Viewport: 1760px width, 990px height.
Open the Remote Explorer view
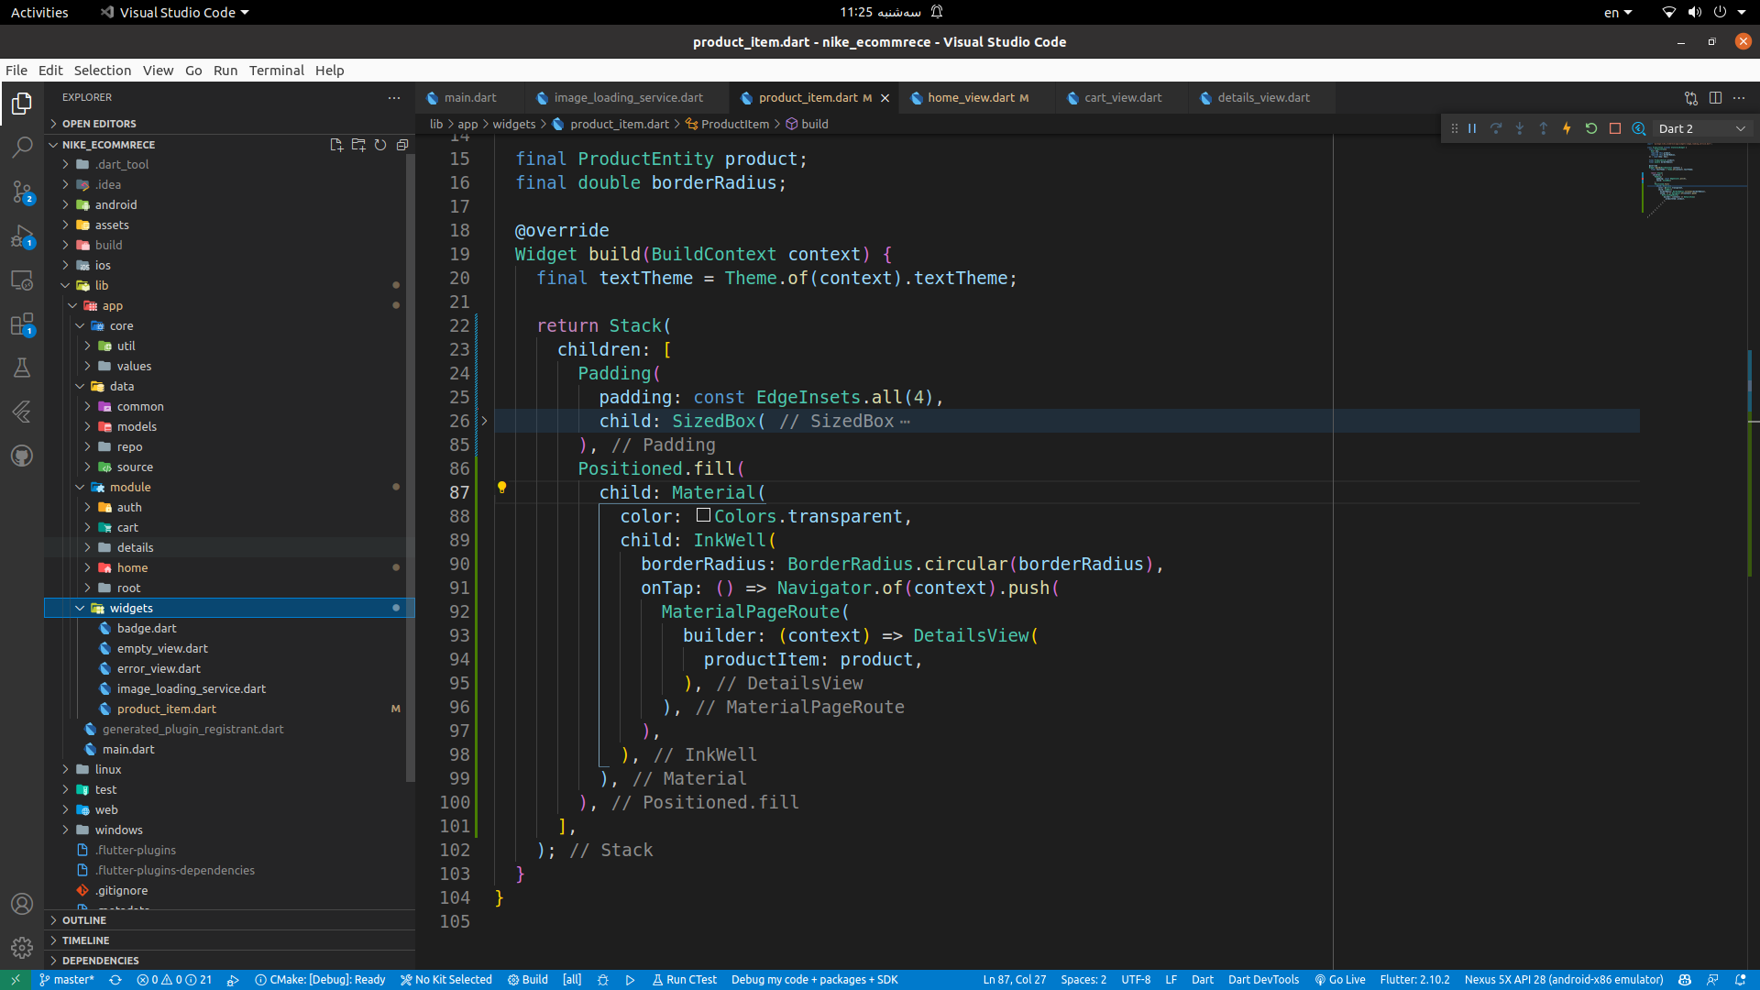[x=22, y=280]
